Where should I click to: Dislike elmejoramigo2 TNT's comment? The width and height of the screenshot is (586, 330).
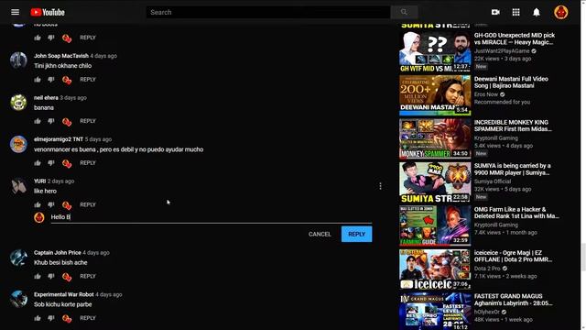pyautogui.click(x=51, y=163)
